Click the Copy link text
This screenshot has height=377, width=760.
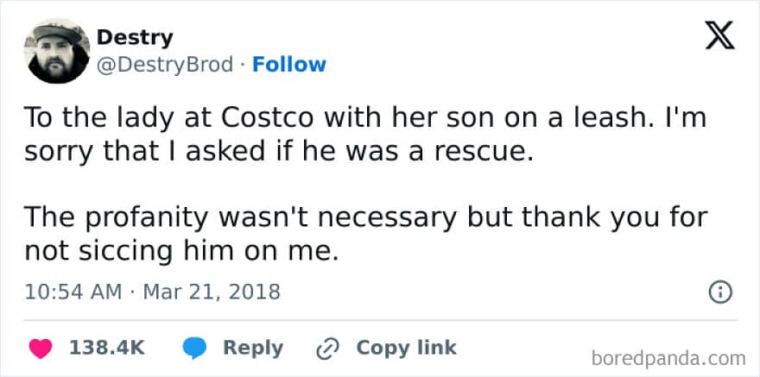[406, 348]
